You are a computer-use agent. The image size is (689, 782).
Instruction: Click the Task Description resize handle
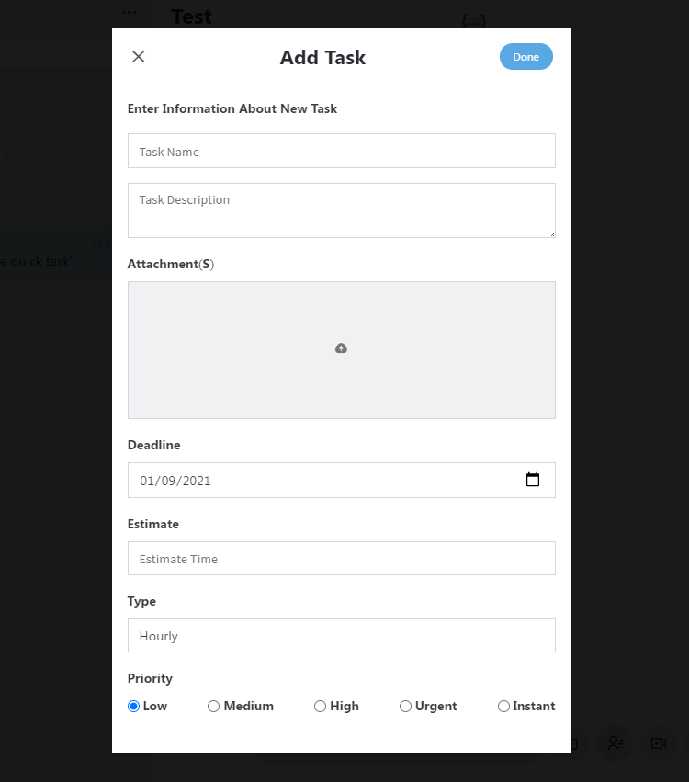click(552, 234)
